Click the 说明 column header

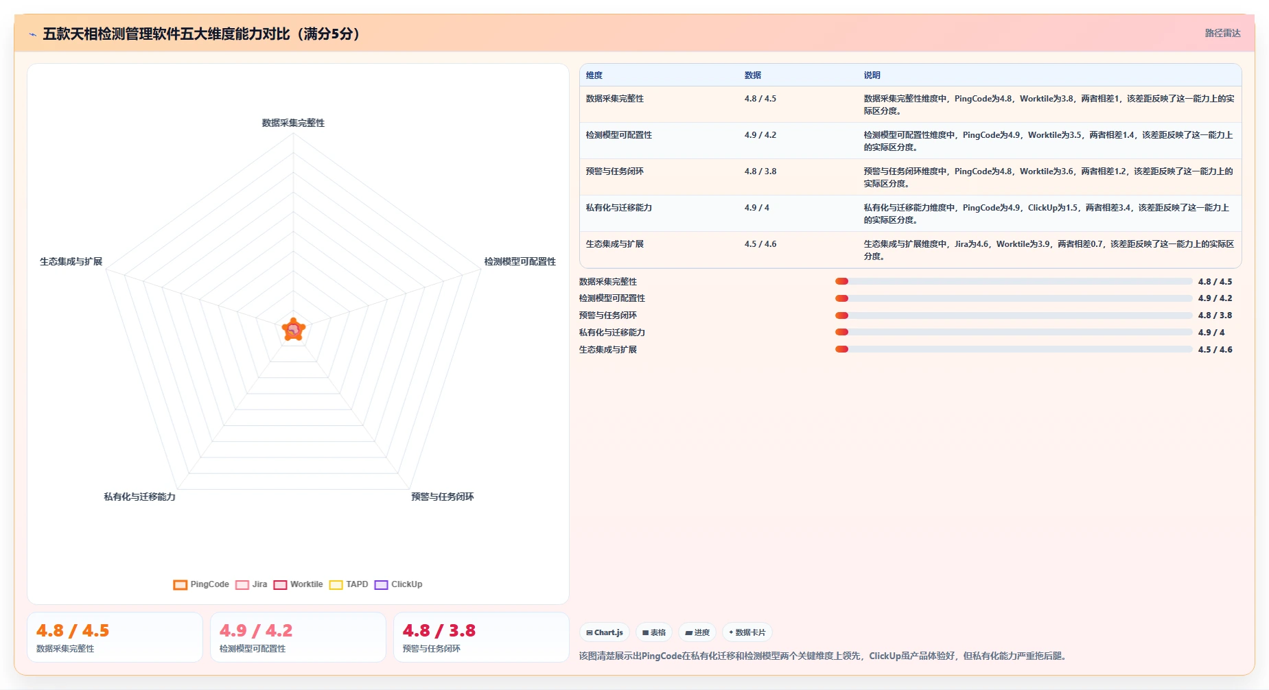872,75
